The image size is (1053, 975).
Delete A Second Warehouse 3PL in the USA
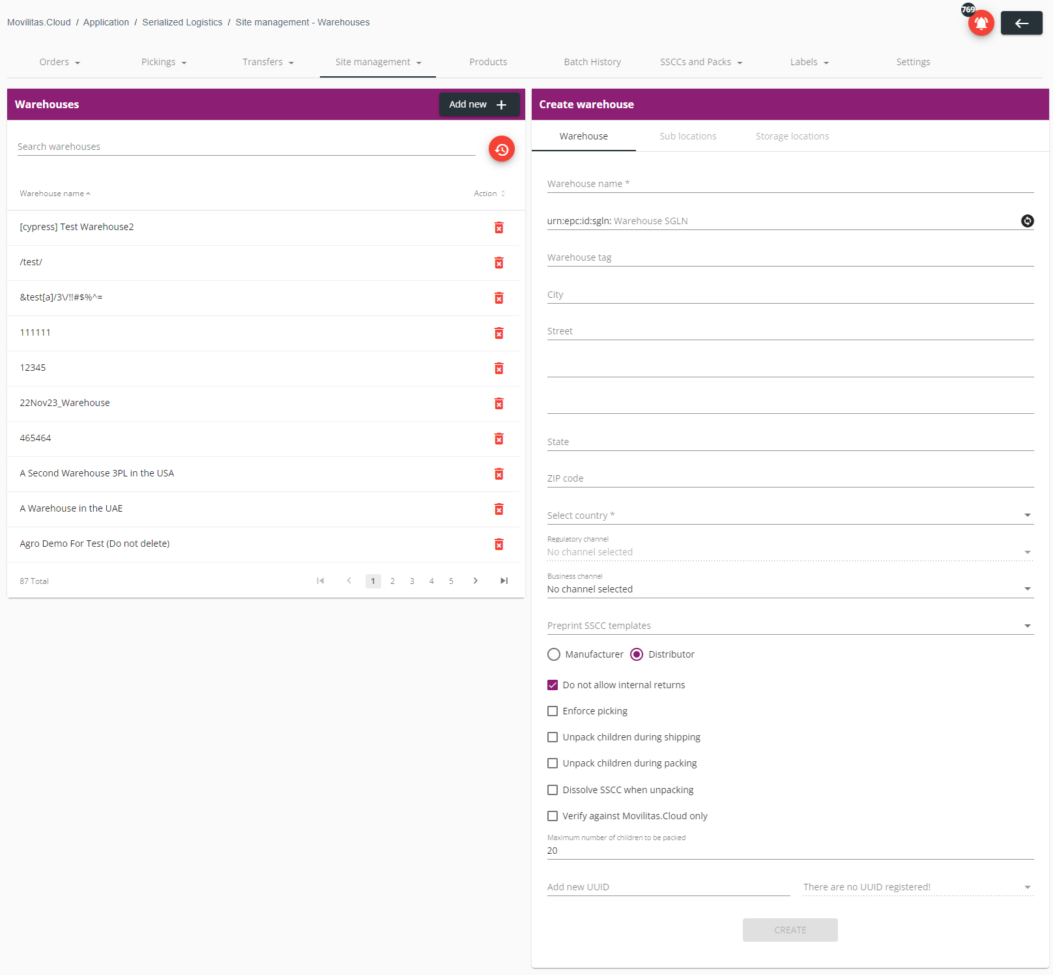[x=498, y=474]
